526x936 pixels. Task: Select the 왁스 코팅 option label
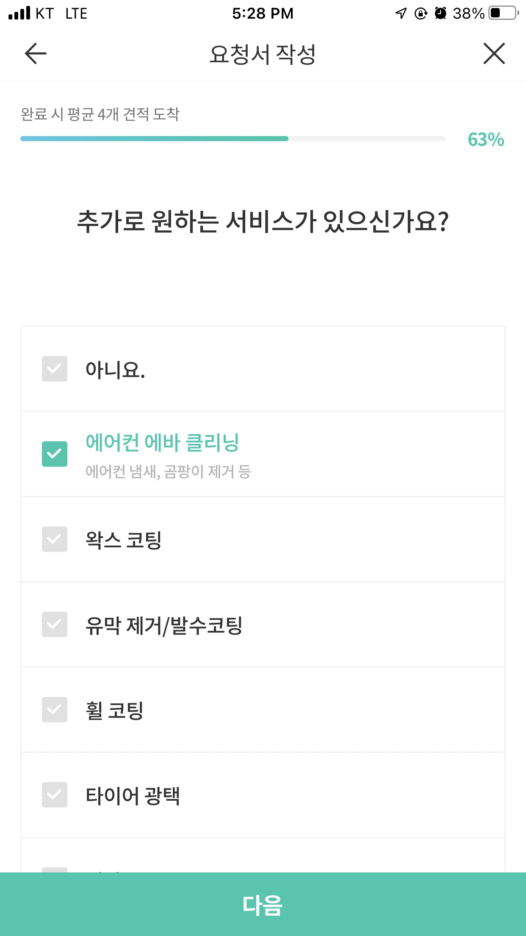click(x=123, y=540)
